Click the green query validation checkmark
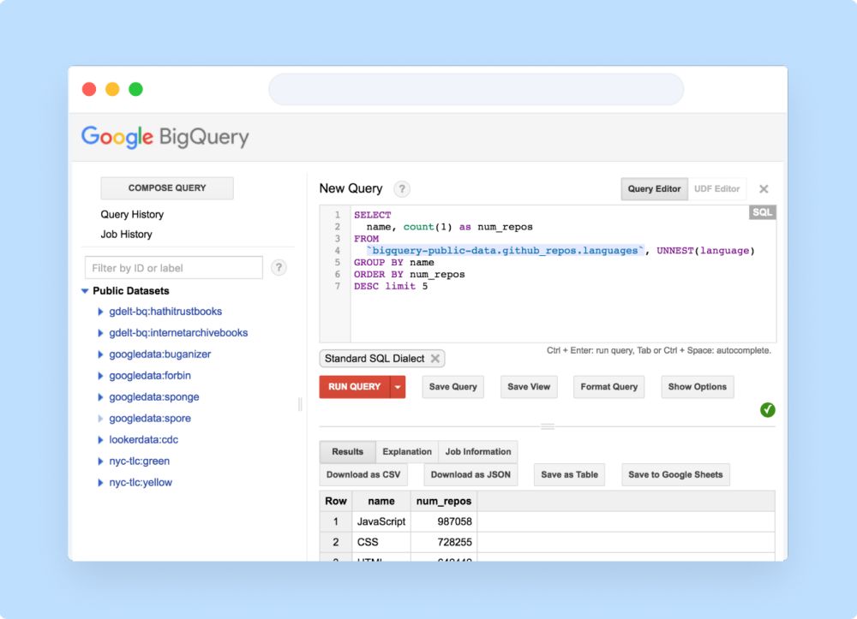 (x=767, y=410)
